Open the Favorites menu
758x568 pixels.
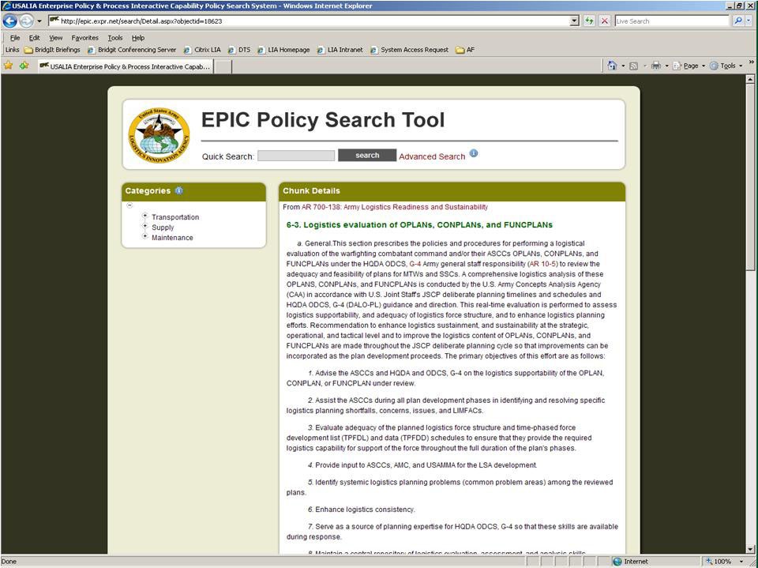click(84, 38)
